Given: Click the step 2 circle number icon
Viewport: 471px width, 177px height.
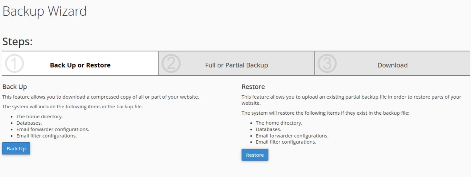Looking at the screenshot, I should point(171,64).
